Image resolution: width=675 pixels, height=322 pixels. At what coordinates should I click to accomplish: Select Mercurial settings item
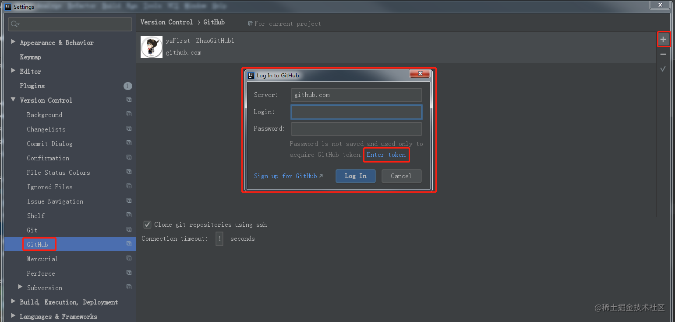[42, 259]
